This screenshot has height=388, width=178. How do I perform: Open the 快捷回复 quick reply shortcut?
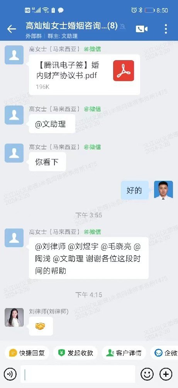27,353
